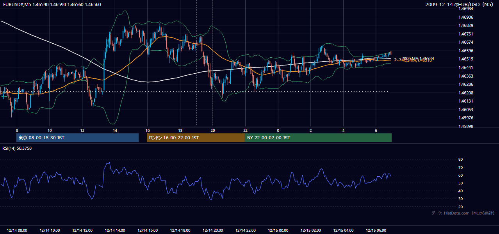Click price axis label 1.46363
Screen dimensions: 499x234
pos(465,76)
